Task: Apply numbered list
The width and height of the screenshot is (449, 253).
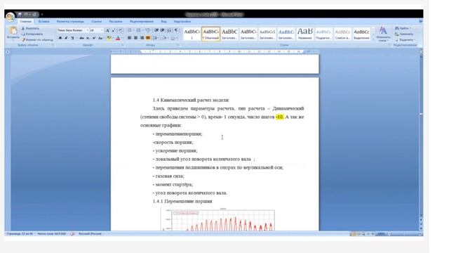Action: coord(139,30)
